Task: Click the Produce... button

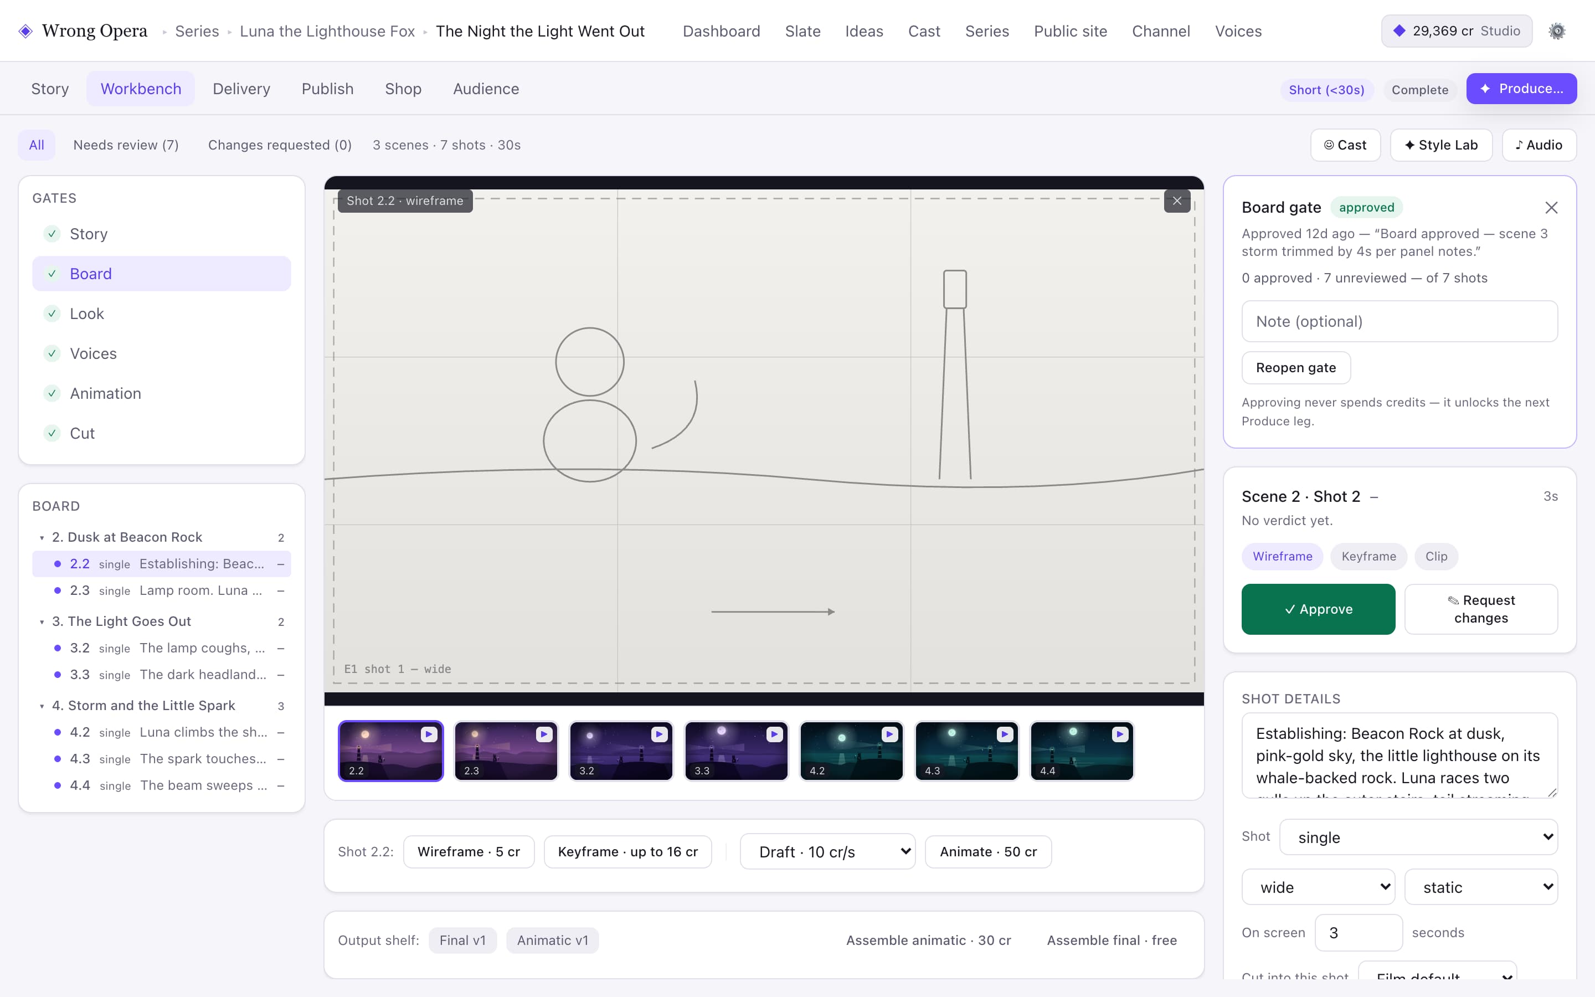Action: click(1521, 89)
